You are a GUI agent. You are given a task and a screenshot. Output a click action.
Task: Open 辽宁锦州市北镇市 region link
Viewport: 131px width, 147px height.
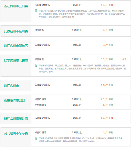(x=16, y=60)
